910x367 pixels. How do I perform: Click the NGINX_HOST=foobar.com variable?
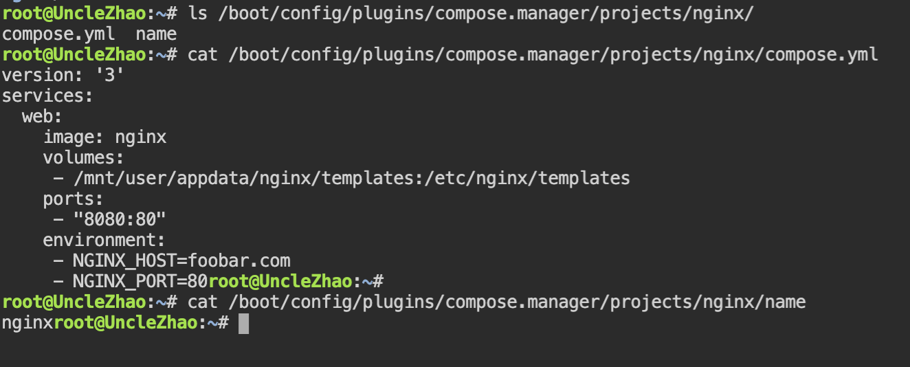181,260
